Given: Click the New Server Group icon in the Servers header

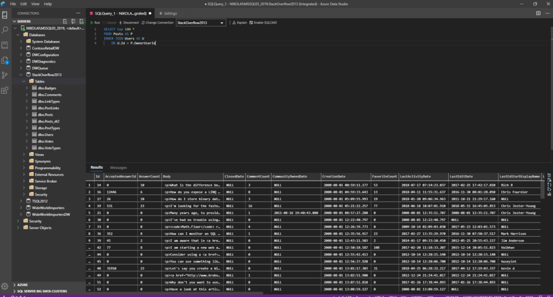Looking at the screenshot, I should coord(73,22).
